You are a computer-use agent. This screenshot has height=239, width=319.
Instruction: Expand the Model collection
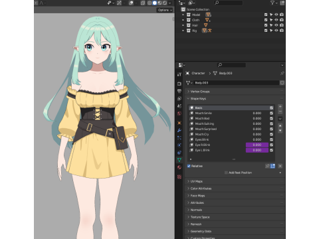point(183,15)
